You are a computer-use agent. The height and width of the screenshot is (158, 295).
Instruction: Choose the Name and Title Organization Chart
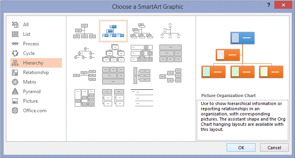click(142, 31)
